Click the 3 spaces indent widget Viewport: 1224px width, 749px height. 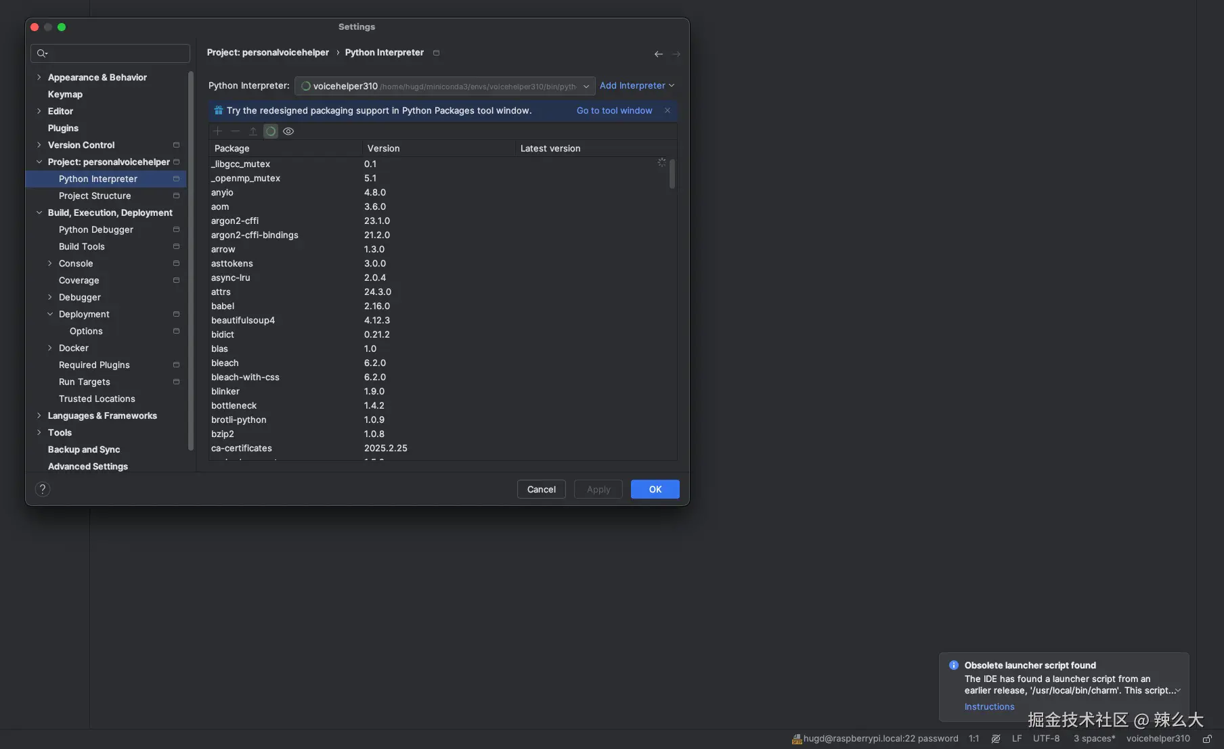(x=1095, y=739)
